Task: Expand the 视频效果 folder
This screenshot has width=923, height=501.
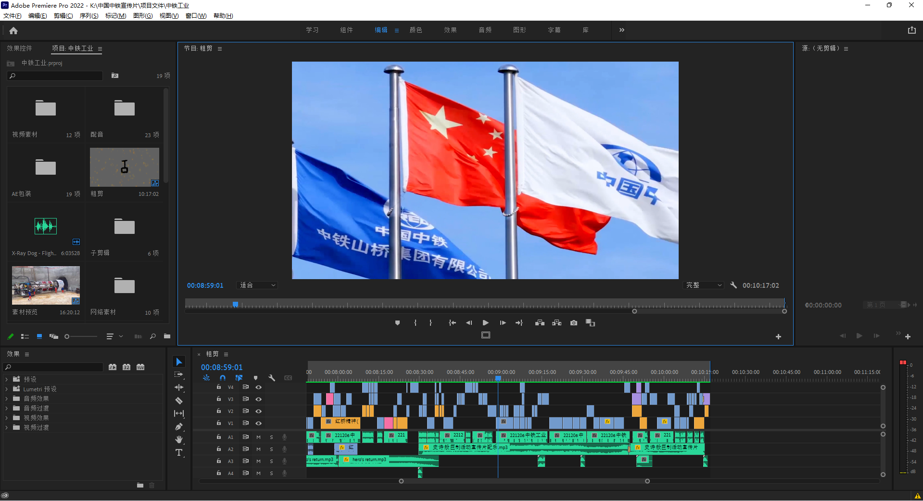Action: (x=7, y=418)
